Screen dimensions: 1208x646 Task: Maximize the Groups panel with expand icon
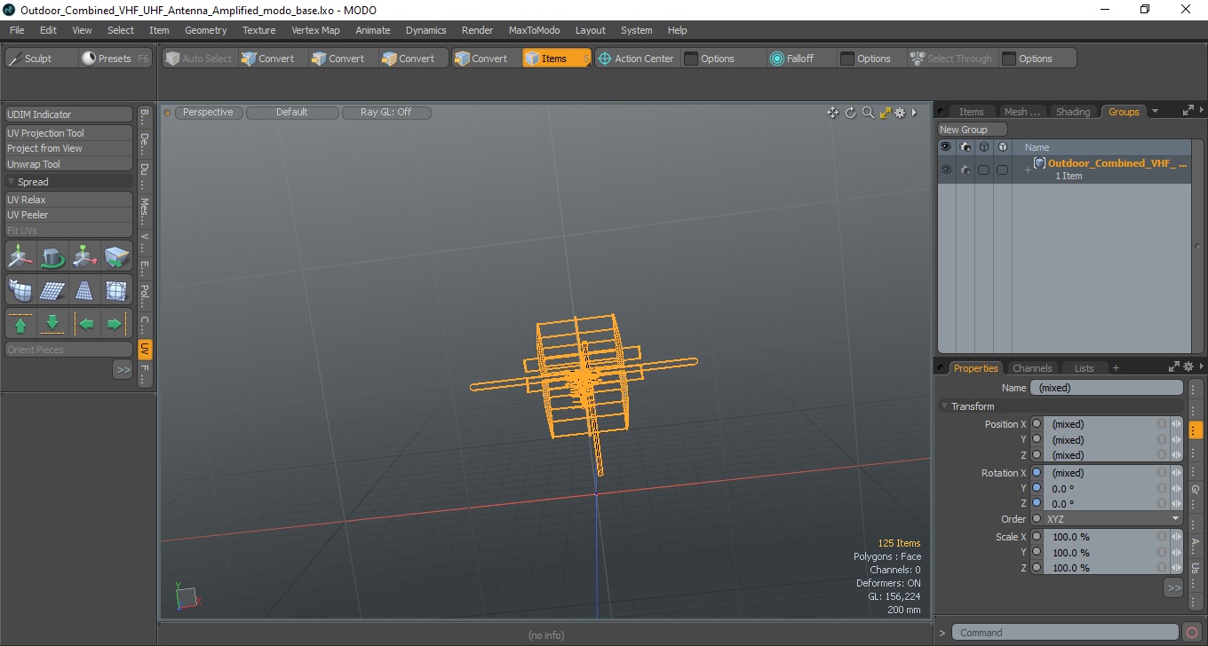[1188, 111]
